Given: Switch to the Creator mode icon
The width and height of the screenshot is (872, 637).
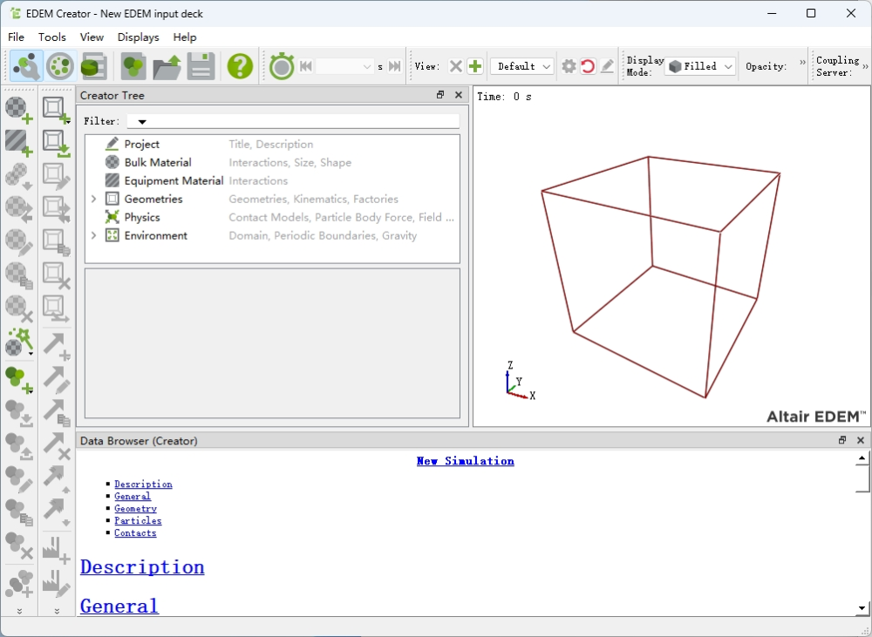Looking at the screenshot, I should click(26, 66).
